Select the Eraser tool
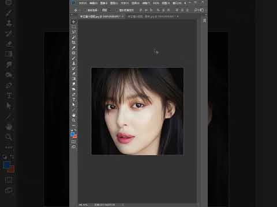Screen dimensions: 277x207 [x=73, y=74]
